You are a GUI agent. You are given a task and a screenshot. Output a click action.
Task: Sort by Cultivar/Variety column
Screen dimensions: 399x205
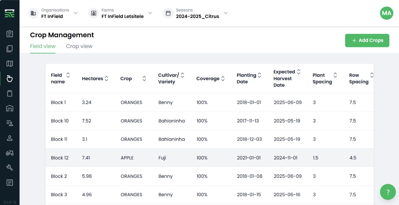pos(182,75)
